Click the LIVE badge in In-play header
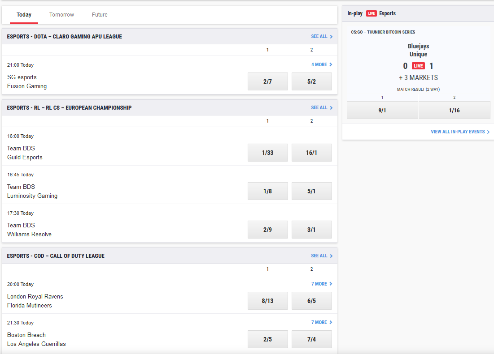The width and height of the screenshot is (494, 354). (x=371, y=13)
